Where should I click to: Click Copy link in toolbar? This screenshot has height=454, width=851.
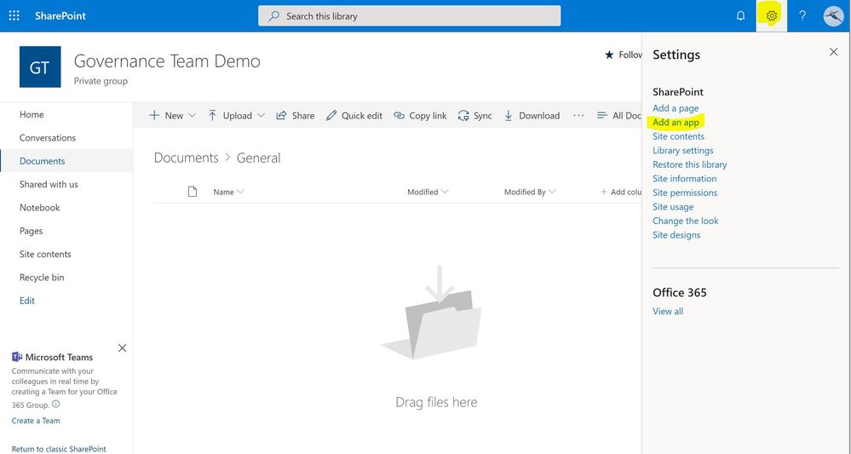[x=420, y=116]
